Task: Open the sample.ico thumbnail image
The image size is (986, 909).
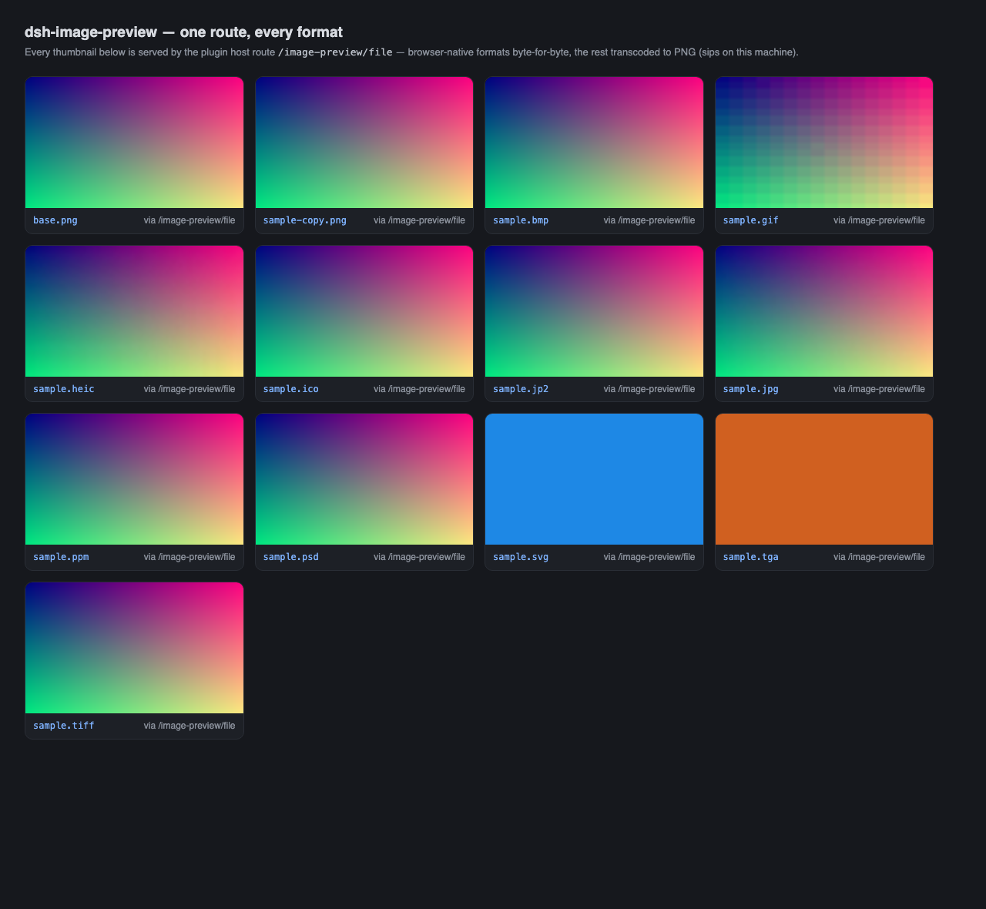Action: pos(364,311)
